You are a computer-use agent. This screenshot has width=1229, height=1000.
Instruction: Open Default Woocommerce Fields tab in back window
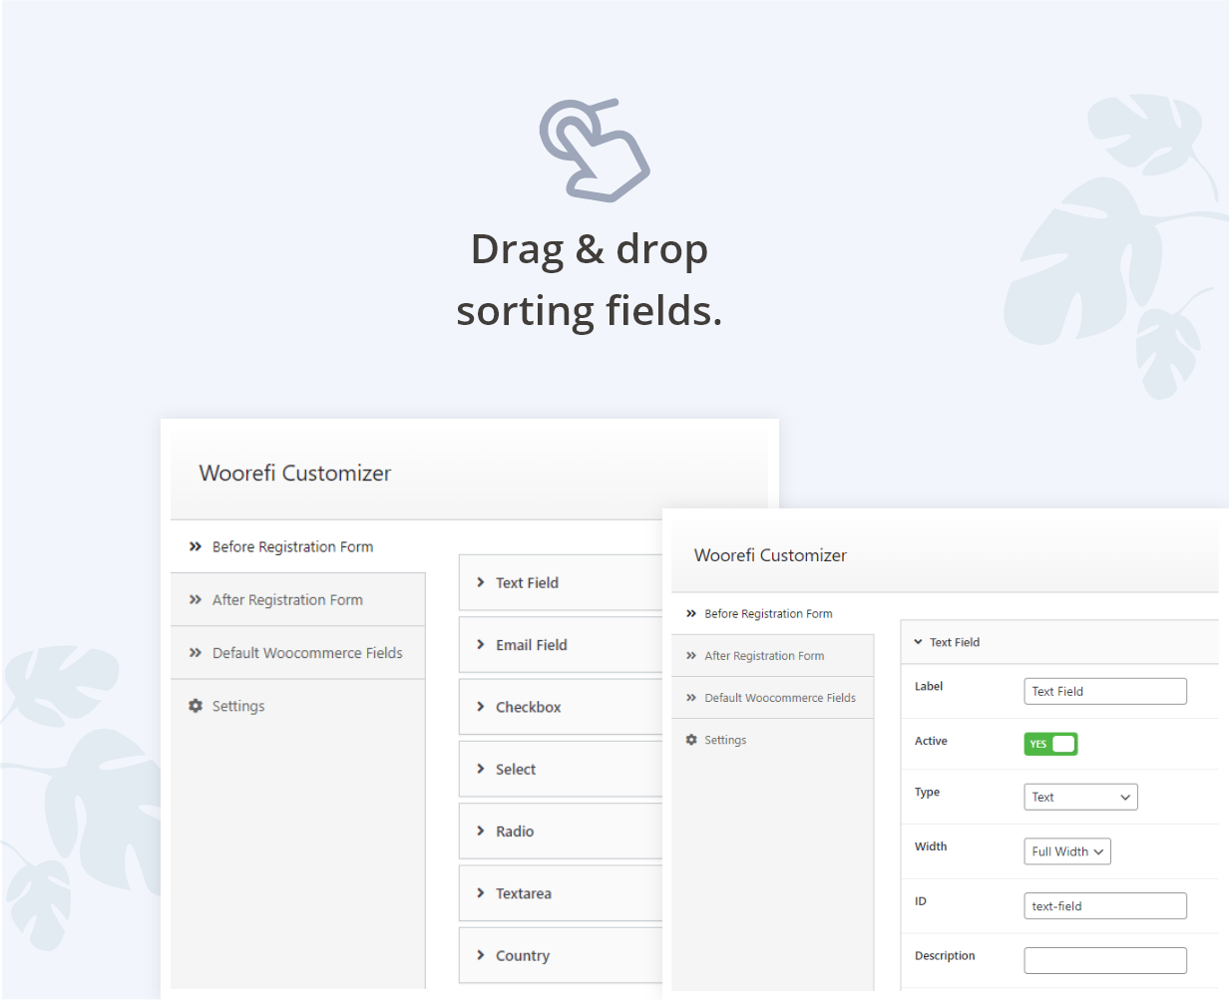[x=298, y=652]
